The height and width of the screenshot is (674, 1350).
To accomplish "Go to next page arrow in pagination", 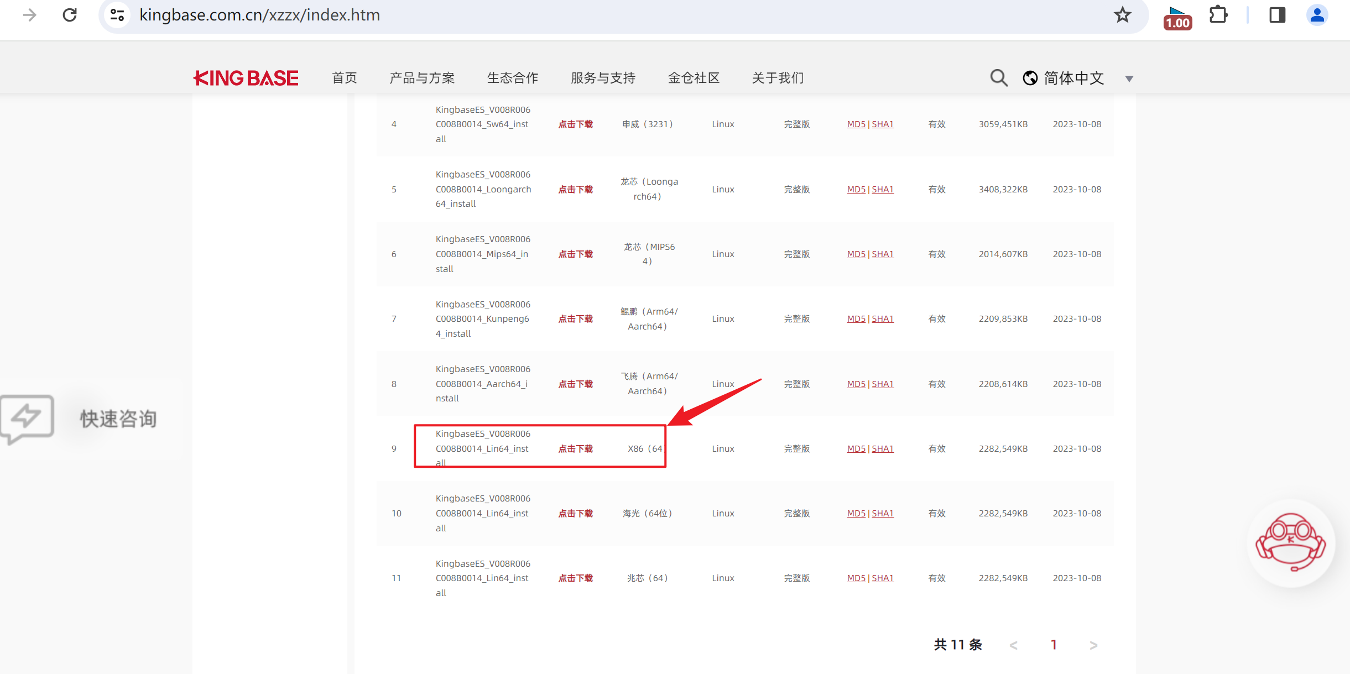I will (1093, 645).
